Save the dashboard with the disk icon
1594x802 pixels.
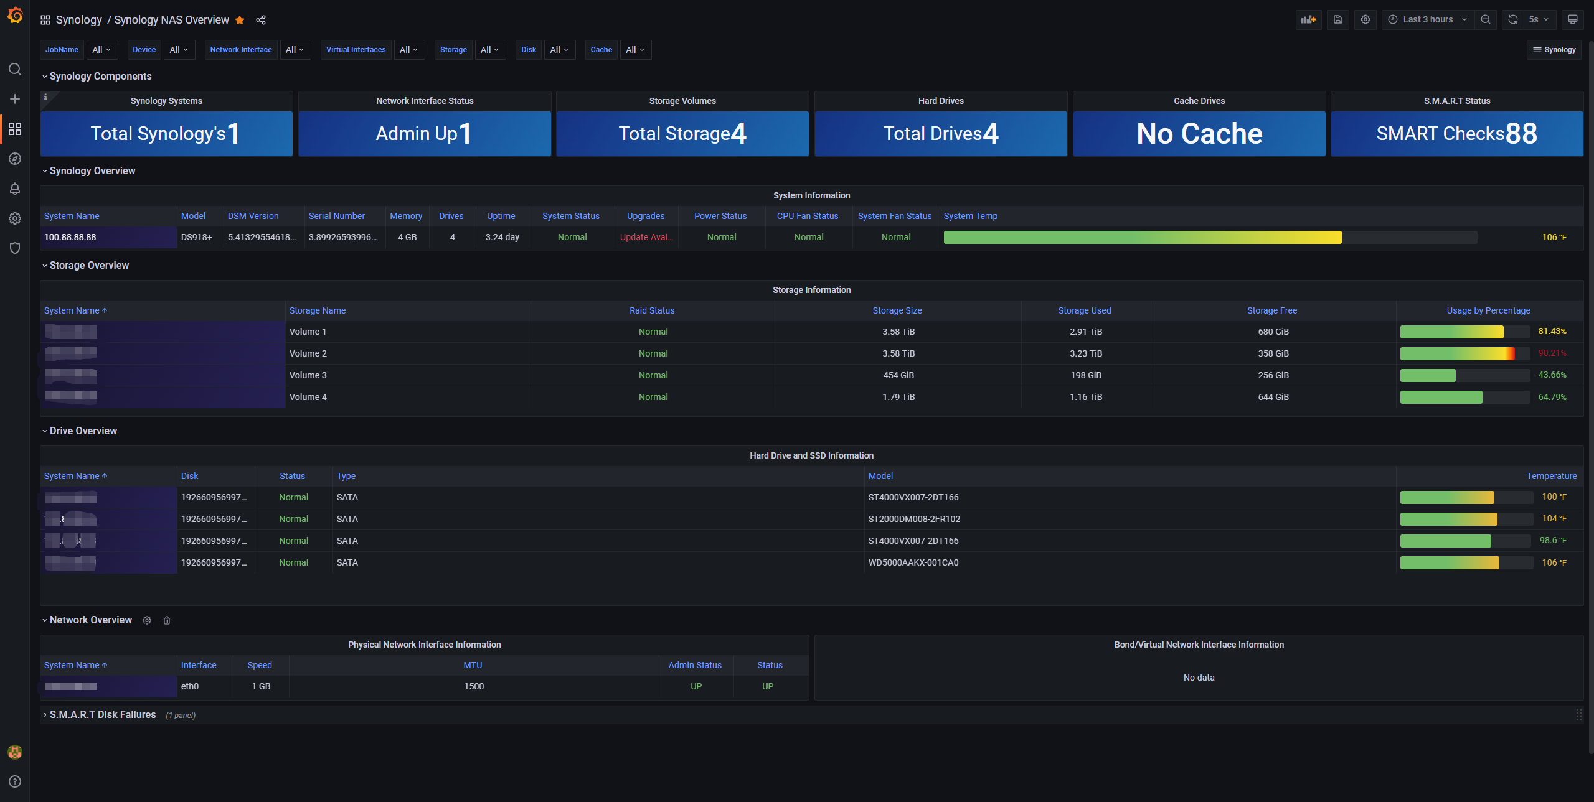(1338, 19)
